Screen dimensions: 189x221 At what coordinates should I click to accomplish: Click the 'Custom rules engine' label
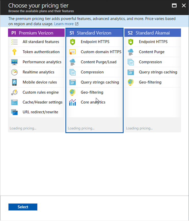[41, 92]
